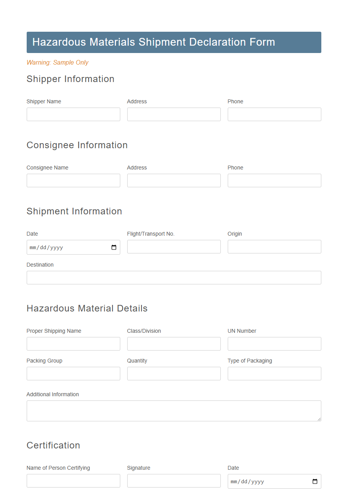This screenshot has height=503, width=348.
Task: Click the Type of Packaging field
Action: [x=274, y=373]
